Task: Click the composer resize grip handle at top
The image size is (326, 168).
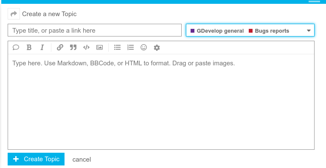Action: coord(314,1)
